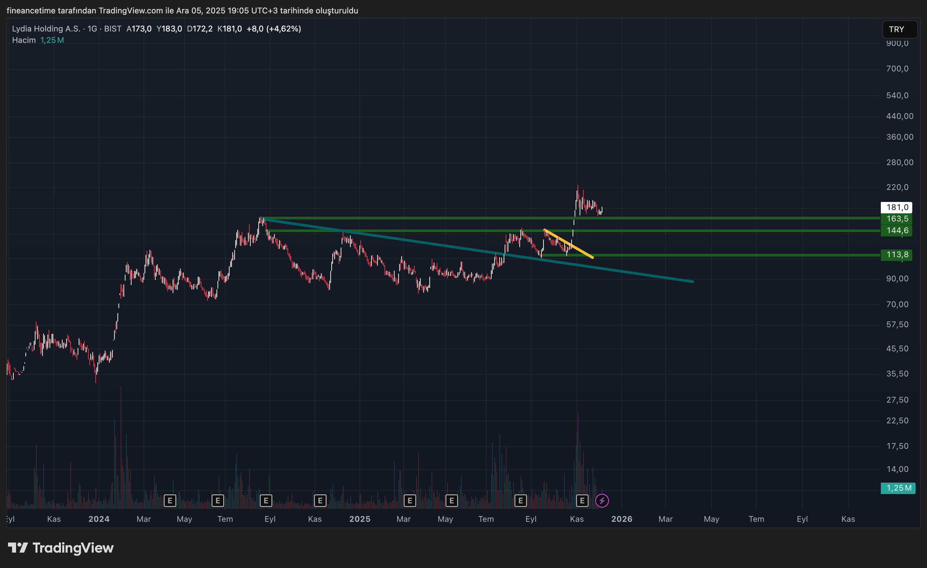Screen dimensions: 927x568
Task: Click the earnings marker left of May 2024
Action: (170, 501)
